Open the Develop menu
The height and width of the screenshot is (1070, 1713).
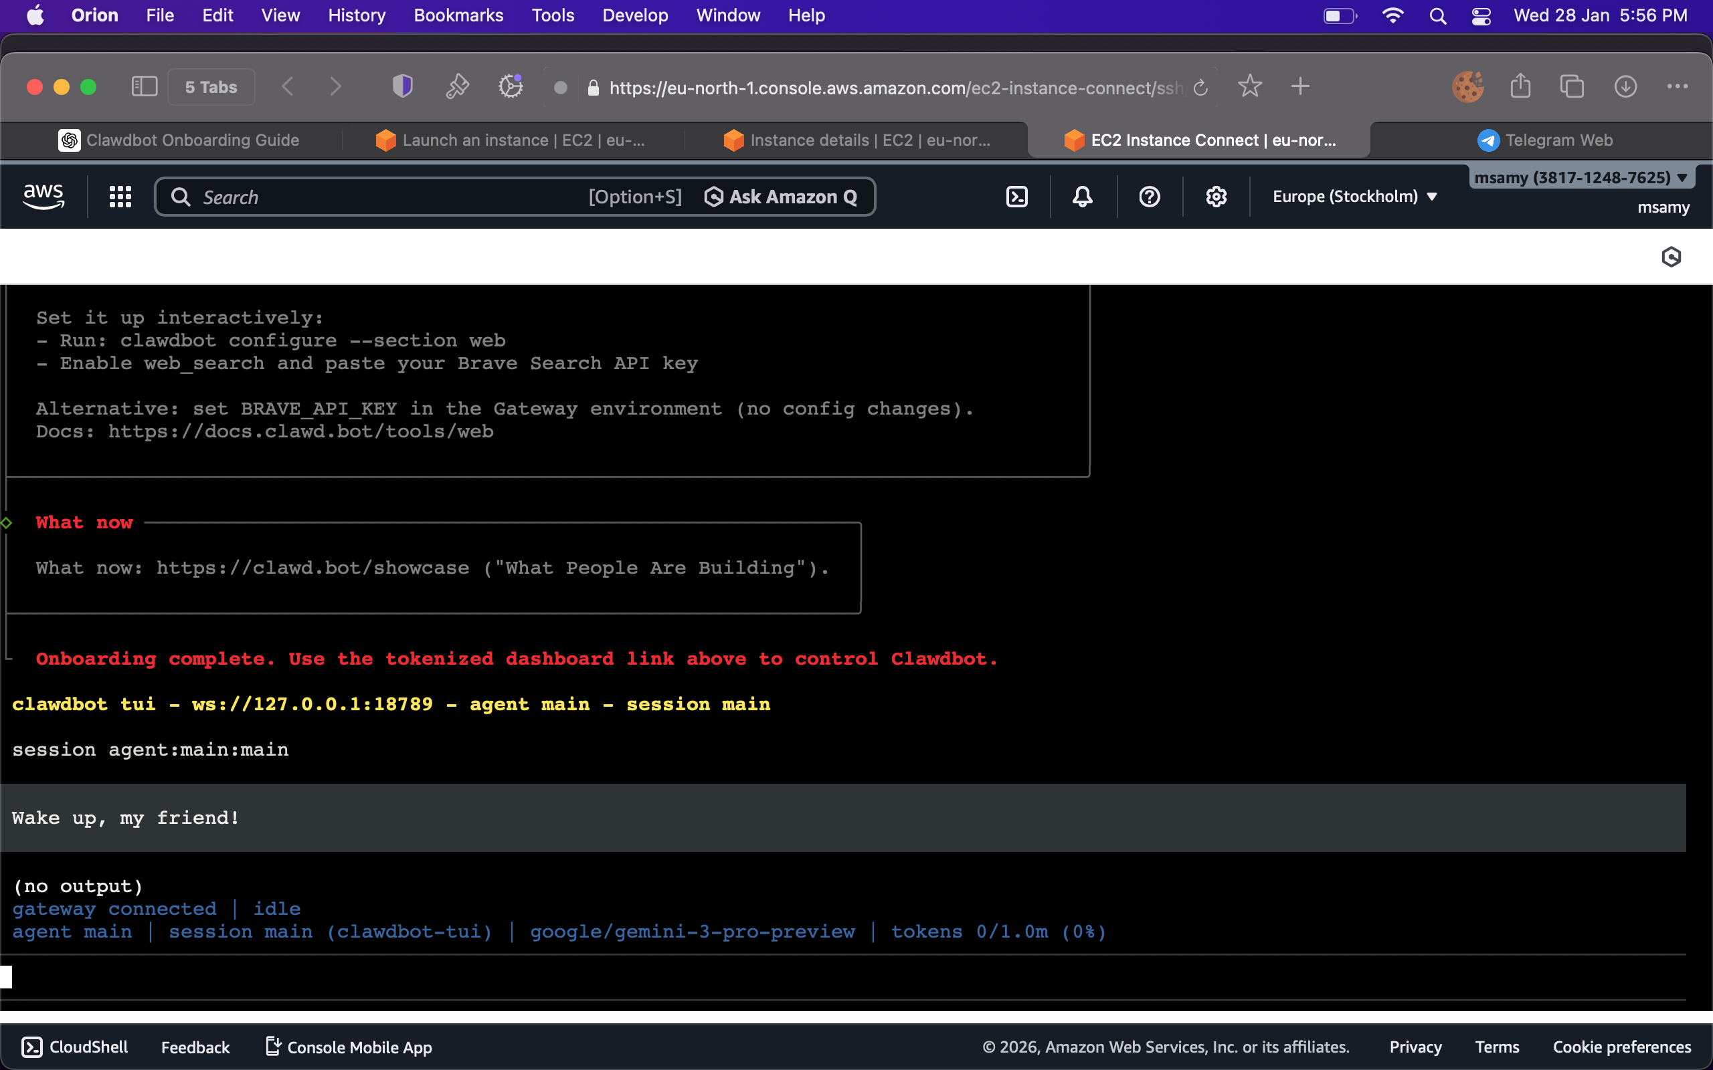click(x=635, y=15)
